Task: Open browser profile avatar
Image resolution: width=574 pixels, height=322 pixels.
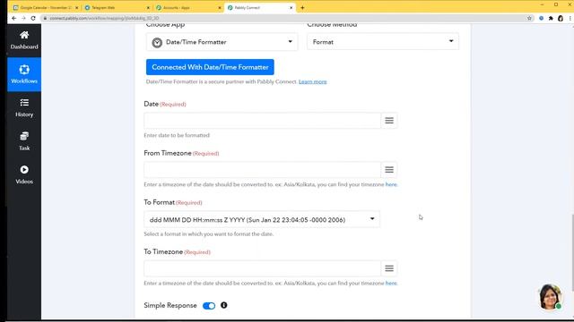Action: (x=561, y=18)
